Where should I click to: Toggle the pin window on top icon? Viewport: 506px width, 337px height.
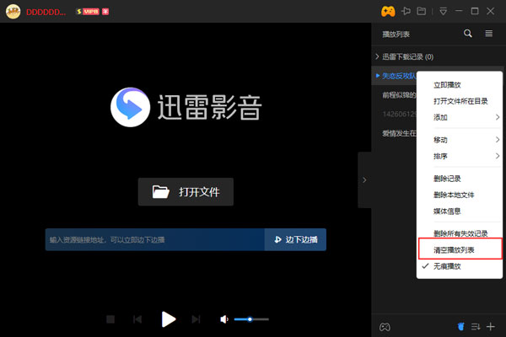(406, 11)
